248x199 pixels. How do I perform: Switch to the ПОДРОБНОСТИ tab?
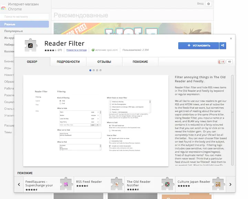[x=68, y=62]
